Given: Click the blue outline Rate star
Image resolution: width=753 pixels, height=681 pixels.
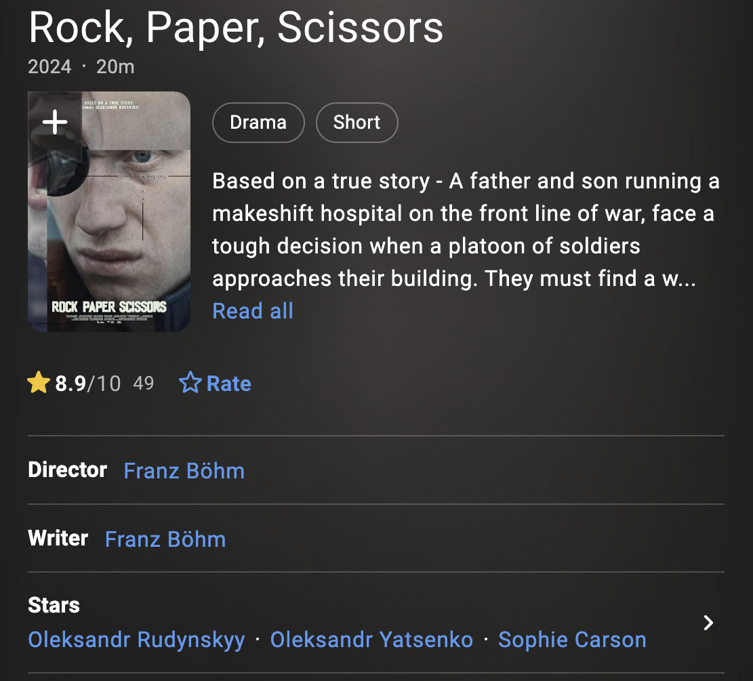Looking at the screenshot, I should (x=190, y=384).
